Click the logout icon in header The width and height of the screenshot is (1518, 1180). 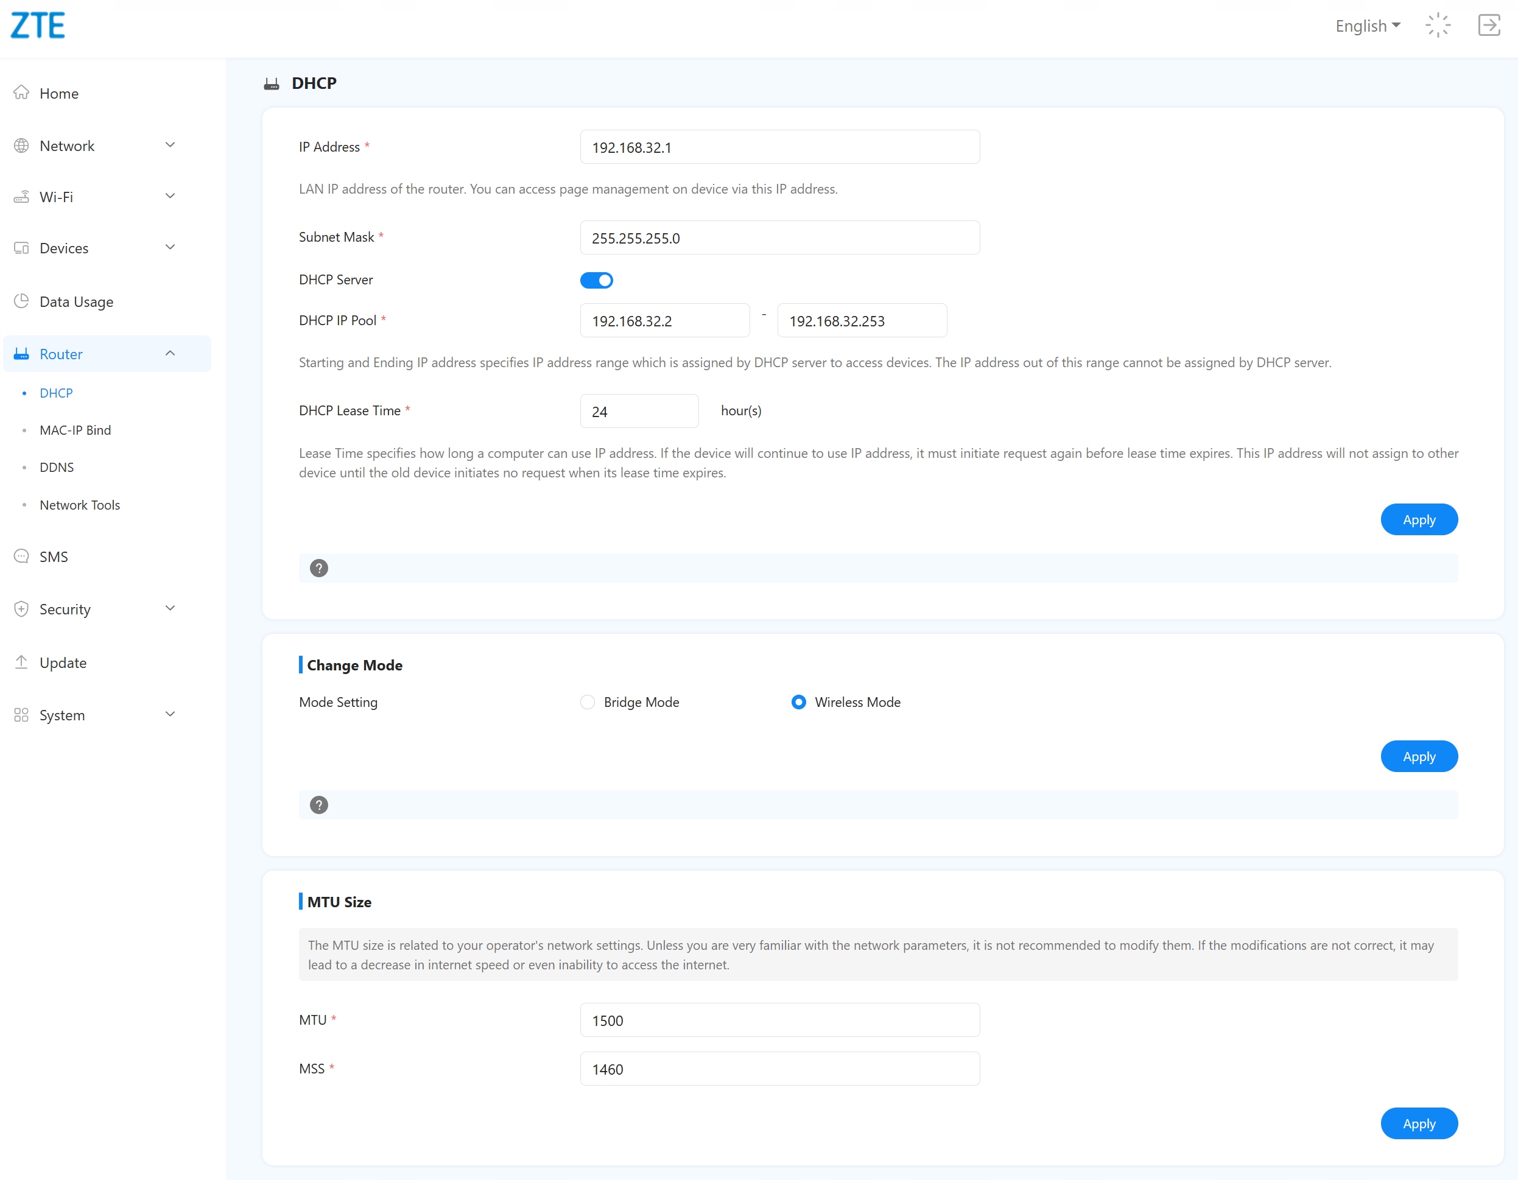(x=1488, y=26)
